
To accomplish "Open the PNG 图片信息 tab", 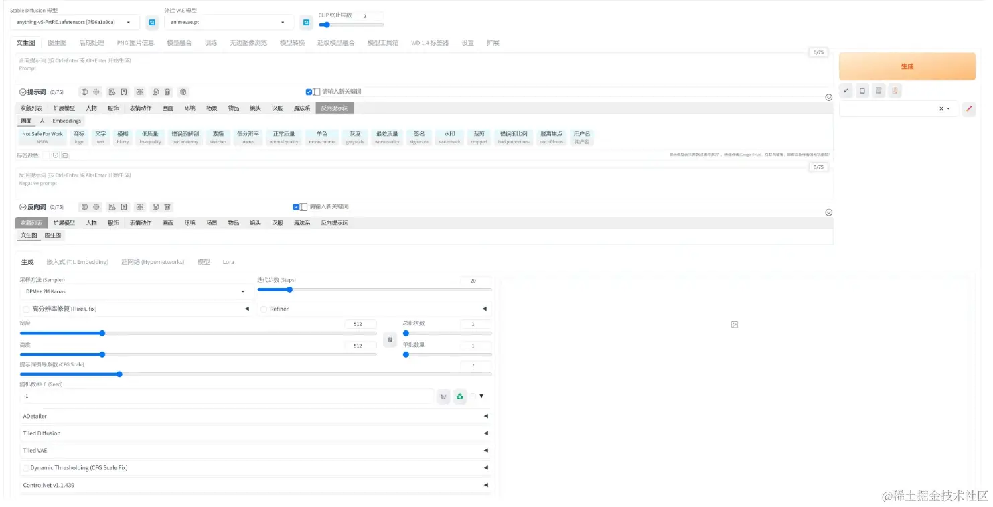I will (x=135, y=42).
